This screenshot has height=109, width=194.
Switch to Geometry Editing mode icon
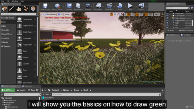(x=33, y=9)
